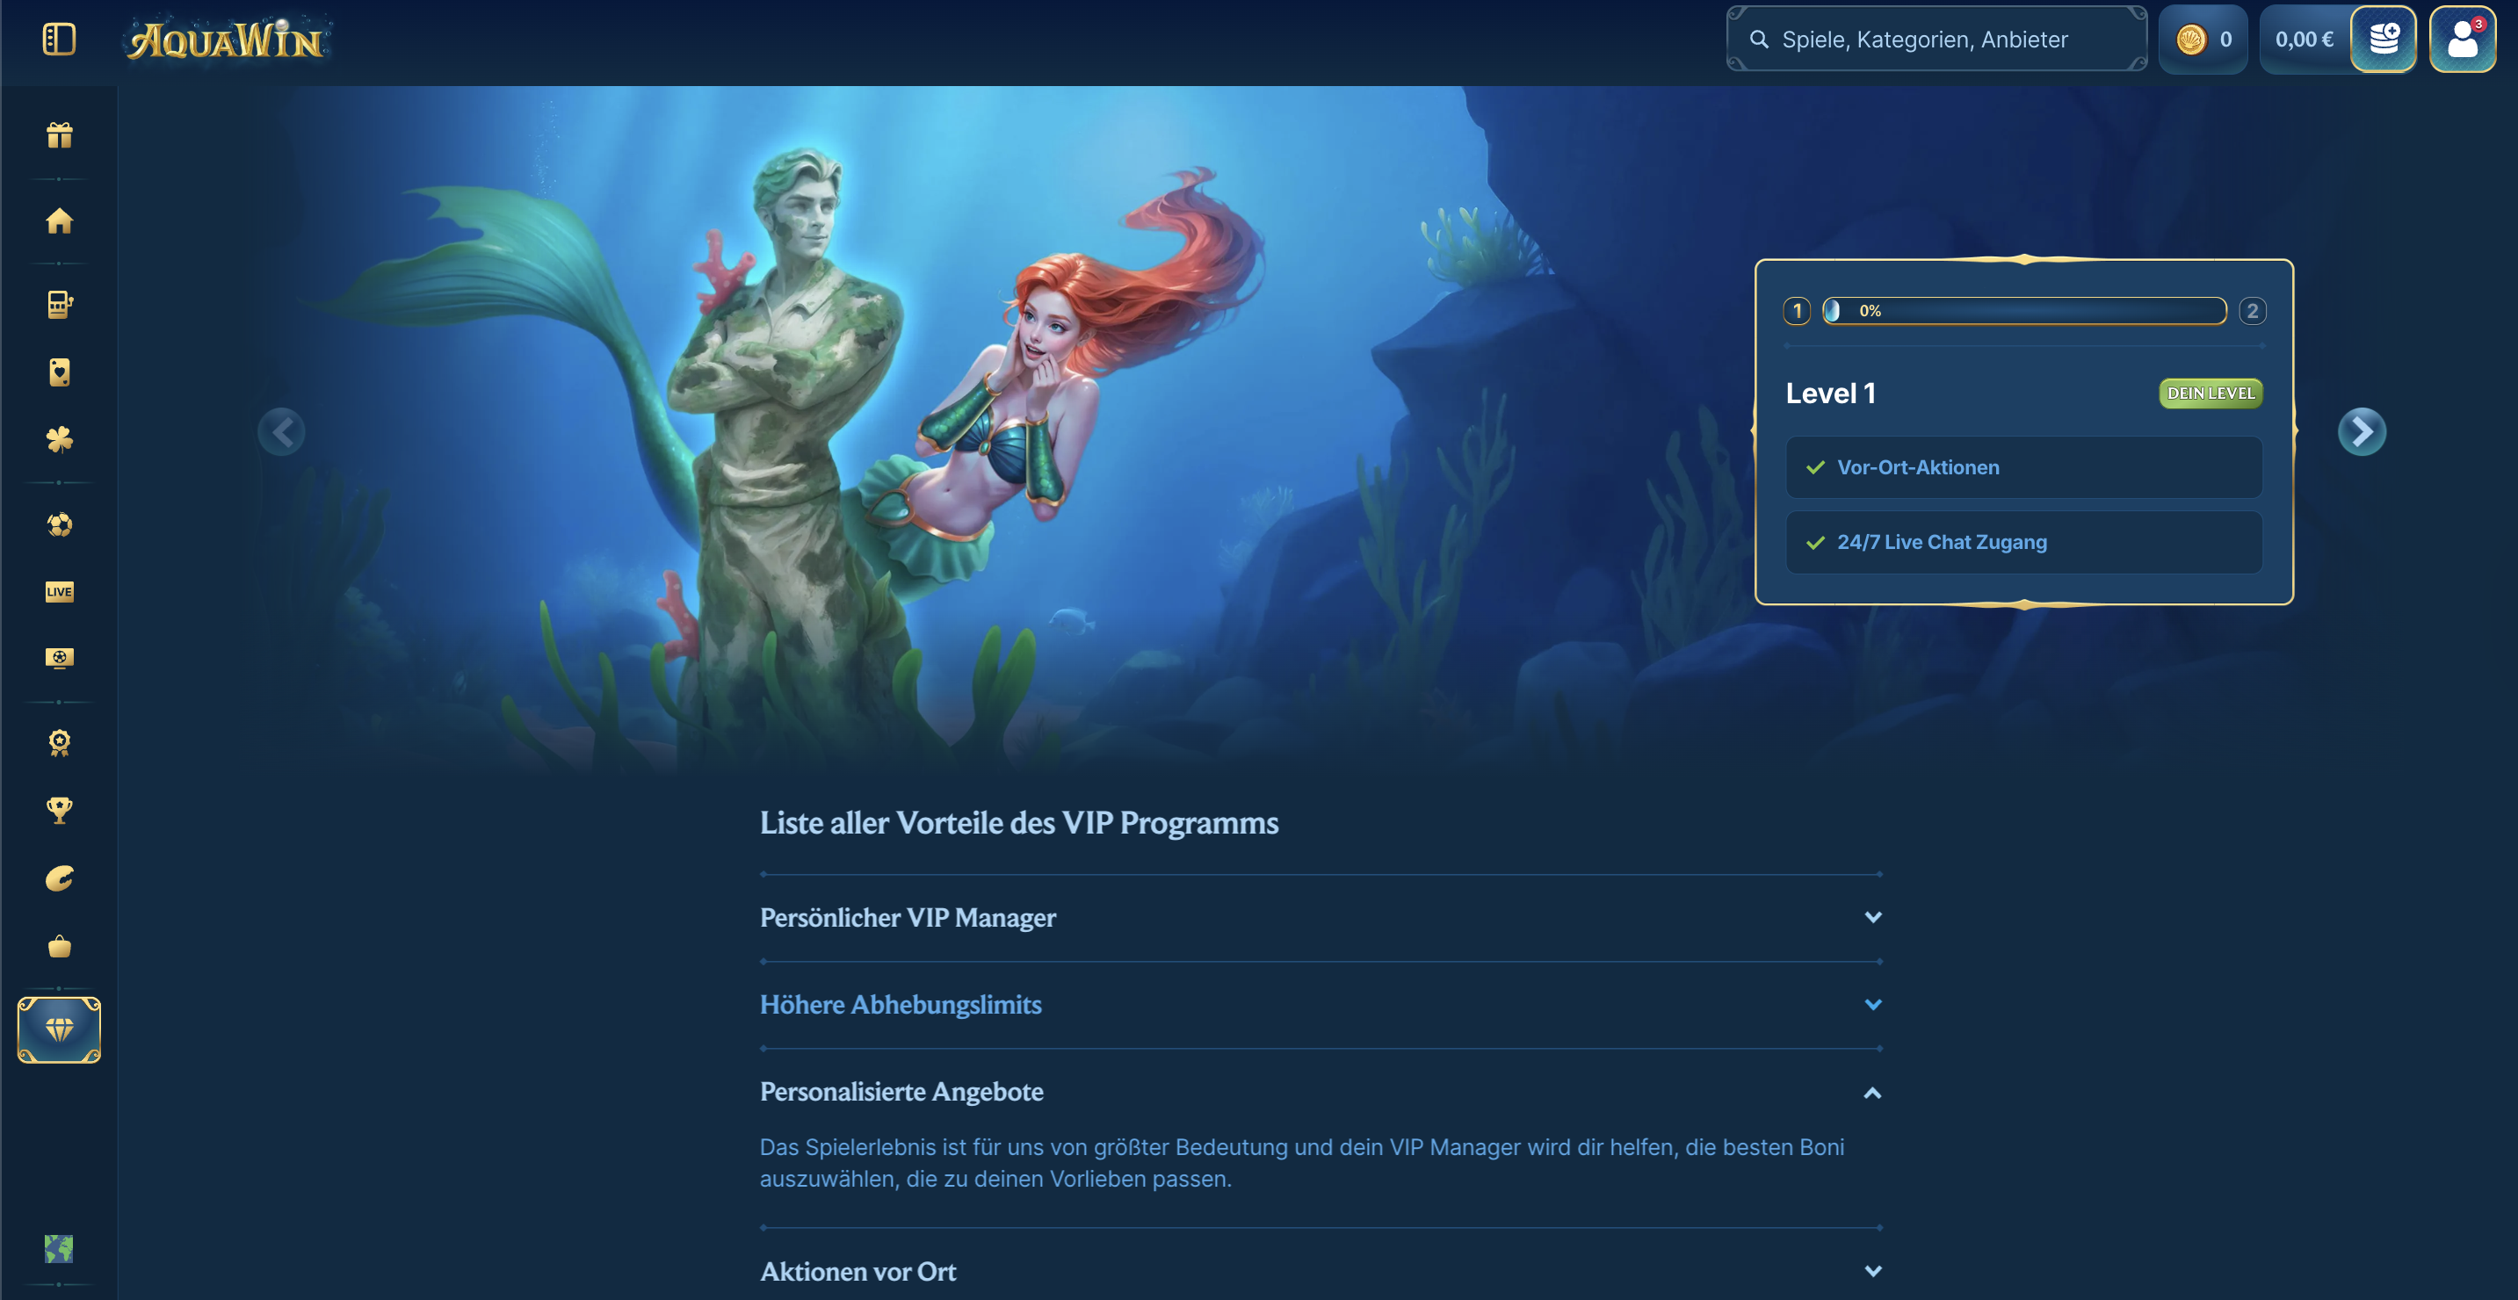Screen dimensions: 2518x1300
Task: Click the deposit coins button
Action: pyautogui.click(x=2383, y=40)
